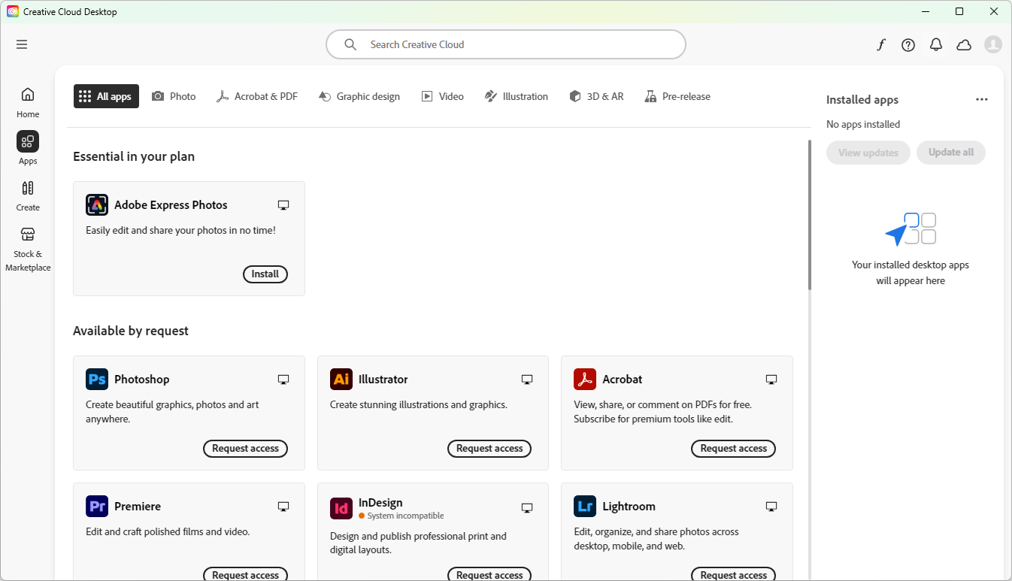Select the Acrobat app icon
1012x581 pixels.
click(x=585, y=379)
